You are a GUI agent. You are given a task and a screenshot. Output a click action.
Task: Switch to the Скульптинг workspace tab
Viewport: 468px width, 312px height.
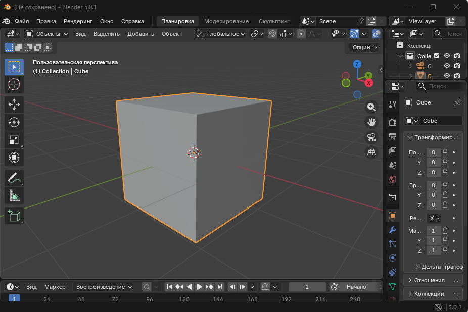pyautogui.click(x=274, y=21)
